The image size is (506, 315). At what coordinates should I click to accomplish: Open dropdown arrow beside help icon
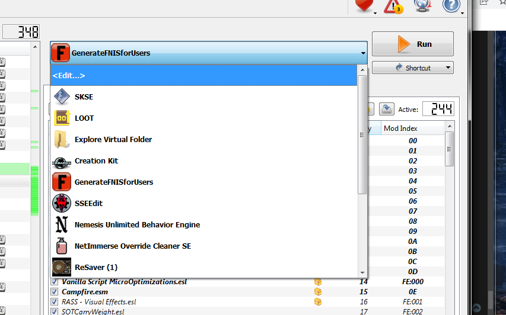click(x=463, y=13)
